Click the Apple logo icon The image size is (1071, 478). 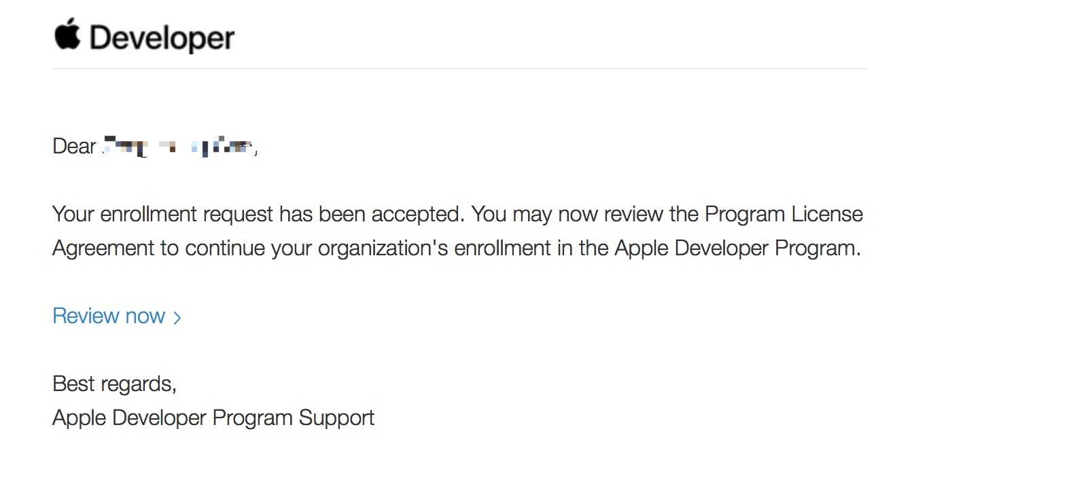point(67,35)
